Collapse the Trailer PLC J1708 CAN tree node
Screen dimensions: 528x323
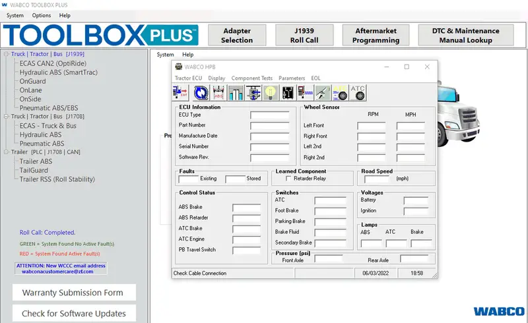6,152
